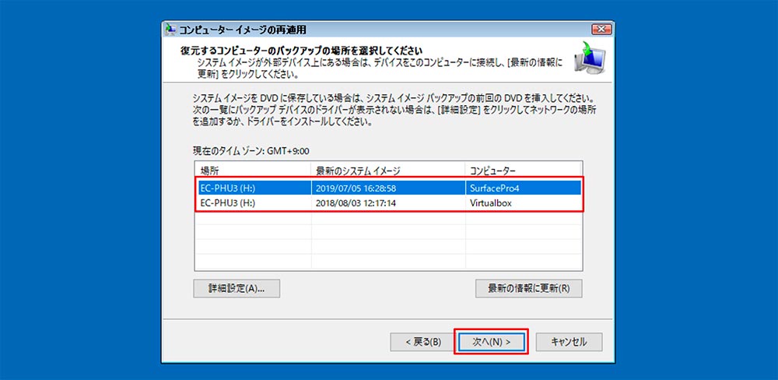Click the heading 復元するコンピューターのバックアップの場所を選択してください

(301, 50)
